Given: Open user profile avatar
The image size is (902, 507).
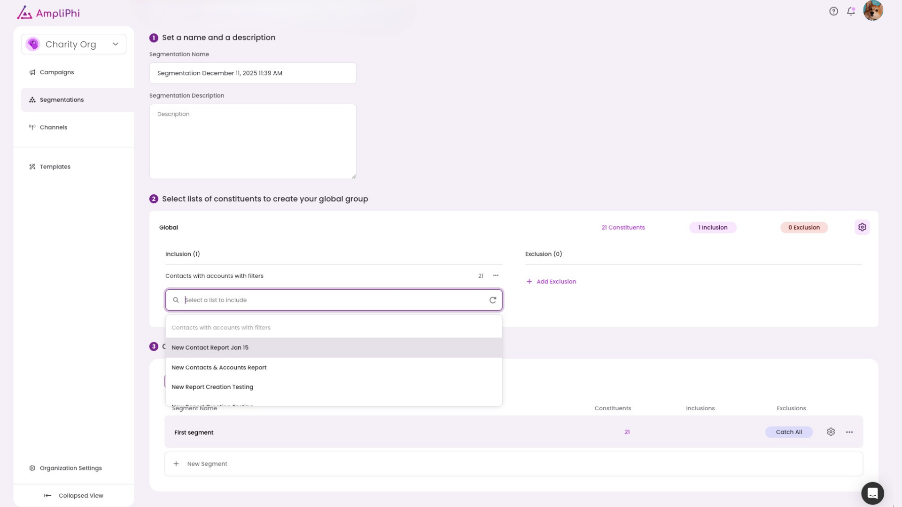Looking at the screenshot, I should [x=873, y=10].
